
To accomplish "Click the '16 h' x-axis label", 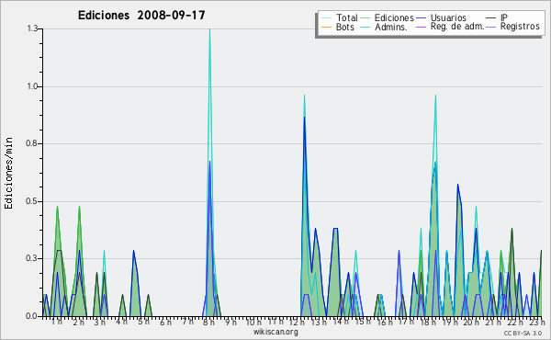I will pyautogui.click(x=385, y=322).
